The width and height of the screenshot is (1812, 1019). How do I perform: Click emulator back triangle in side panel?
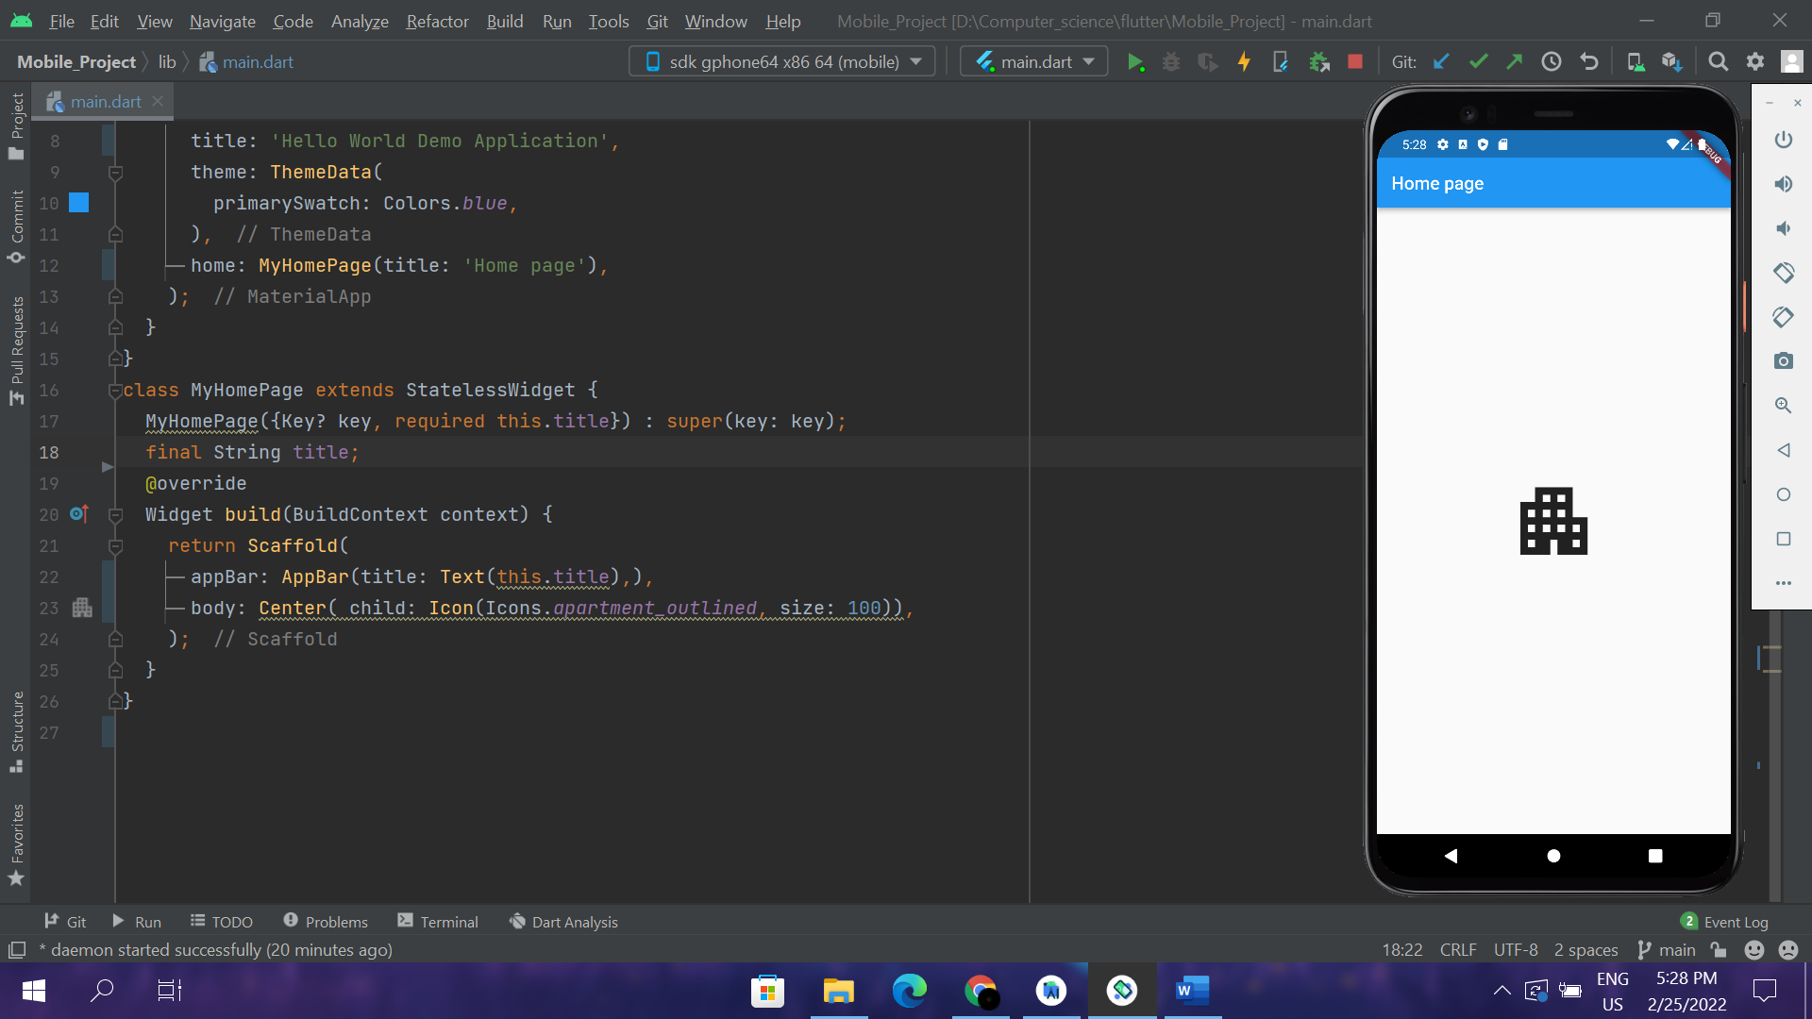tap(1784, 450)
